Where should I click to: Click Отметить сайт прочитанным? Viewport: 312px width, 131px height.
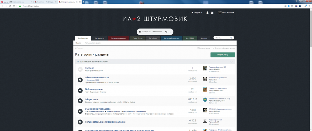(x=224, y=48)
